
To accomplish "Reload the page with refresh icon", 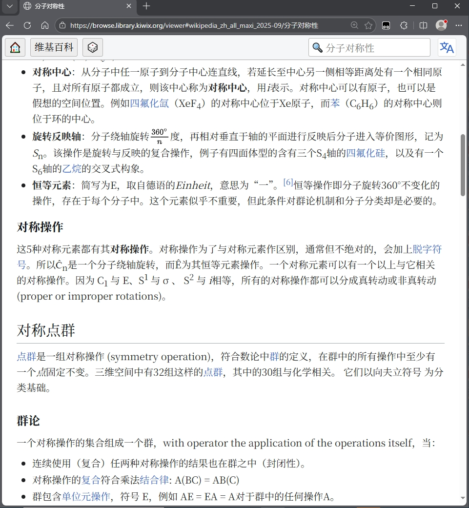I will click(x=27, y=25).
